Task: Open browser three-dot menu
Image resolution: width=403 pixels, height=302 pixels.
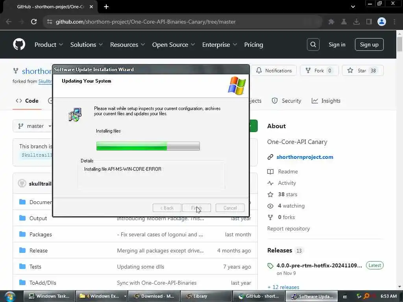Action: [x=394, y=22]
